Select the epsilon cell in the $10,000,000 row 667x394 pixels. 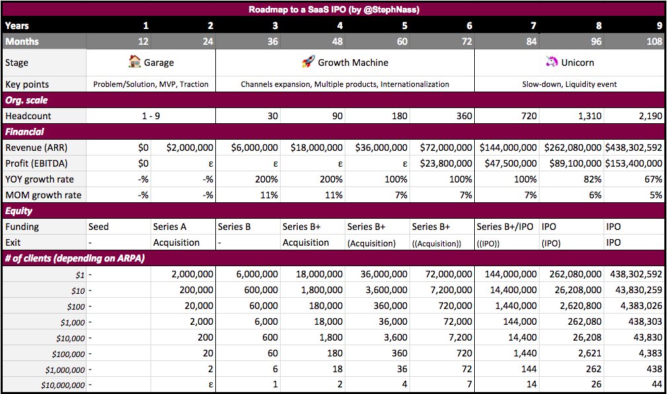(x=184, y=385)
